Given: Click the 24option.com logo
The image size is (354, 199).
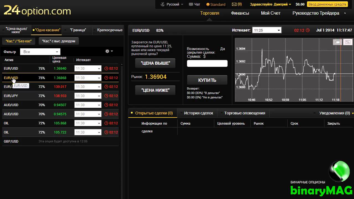Looking at the screenshot, I should tap(37, 11).
